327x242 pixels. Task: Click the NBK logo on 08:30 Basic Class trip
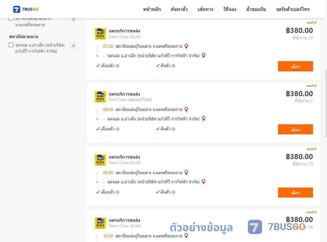(x=101, y=160)
